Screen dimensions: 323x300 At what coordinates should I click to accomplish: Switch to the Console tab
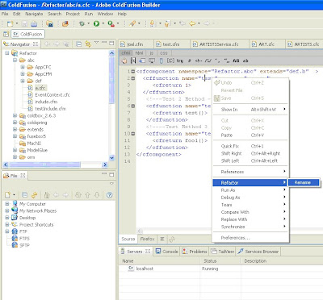coord(167,252)
